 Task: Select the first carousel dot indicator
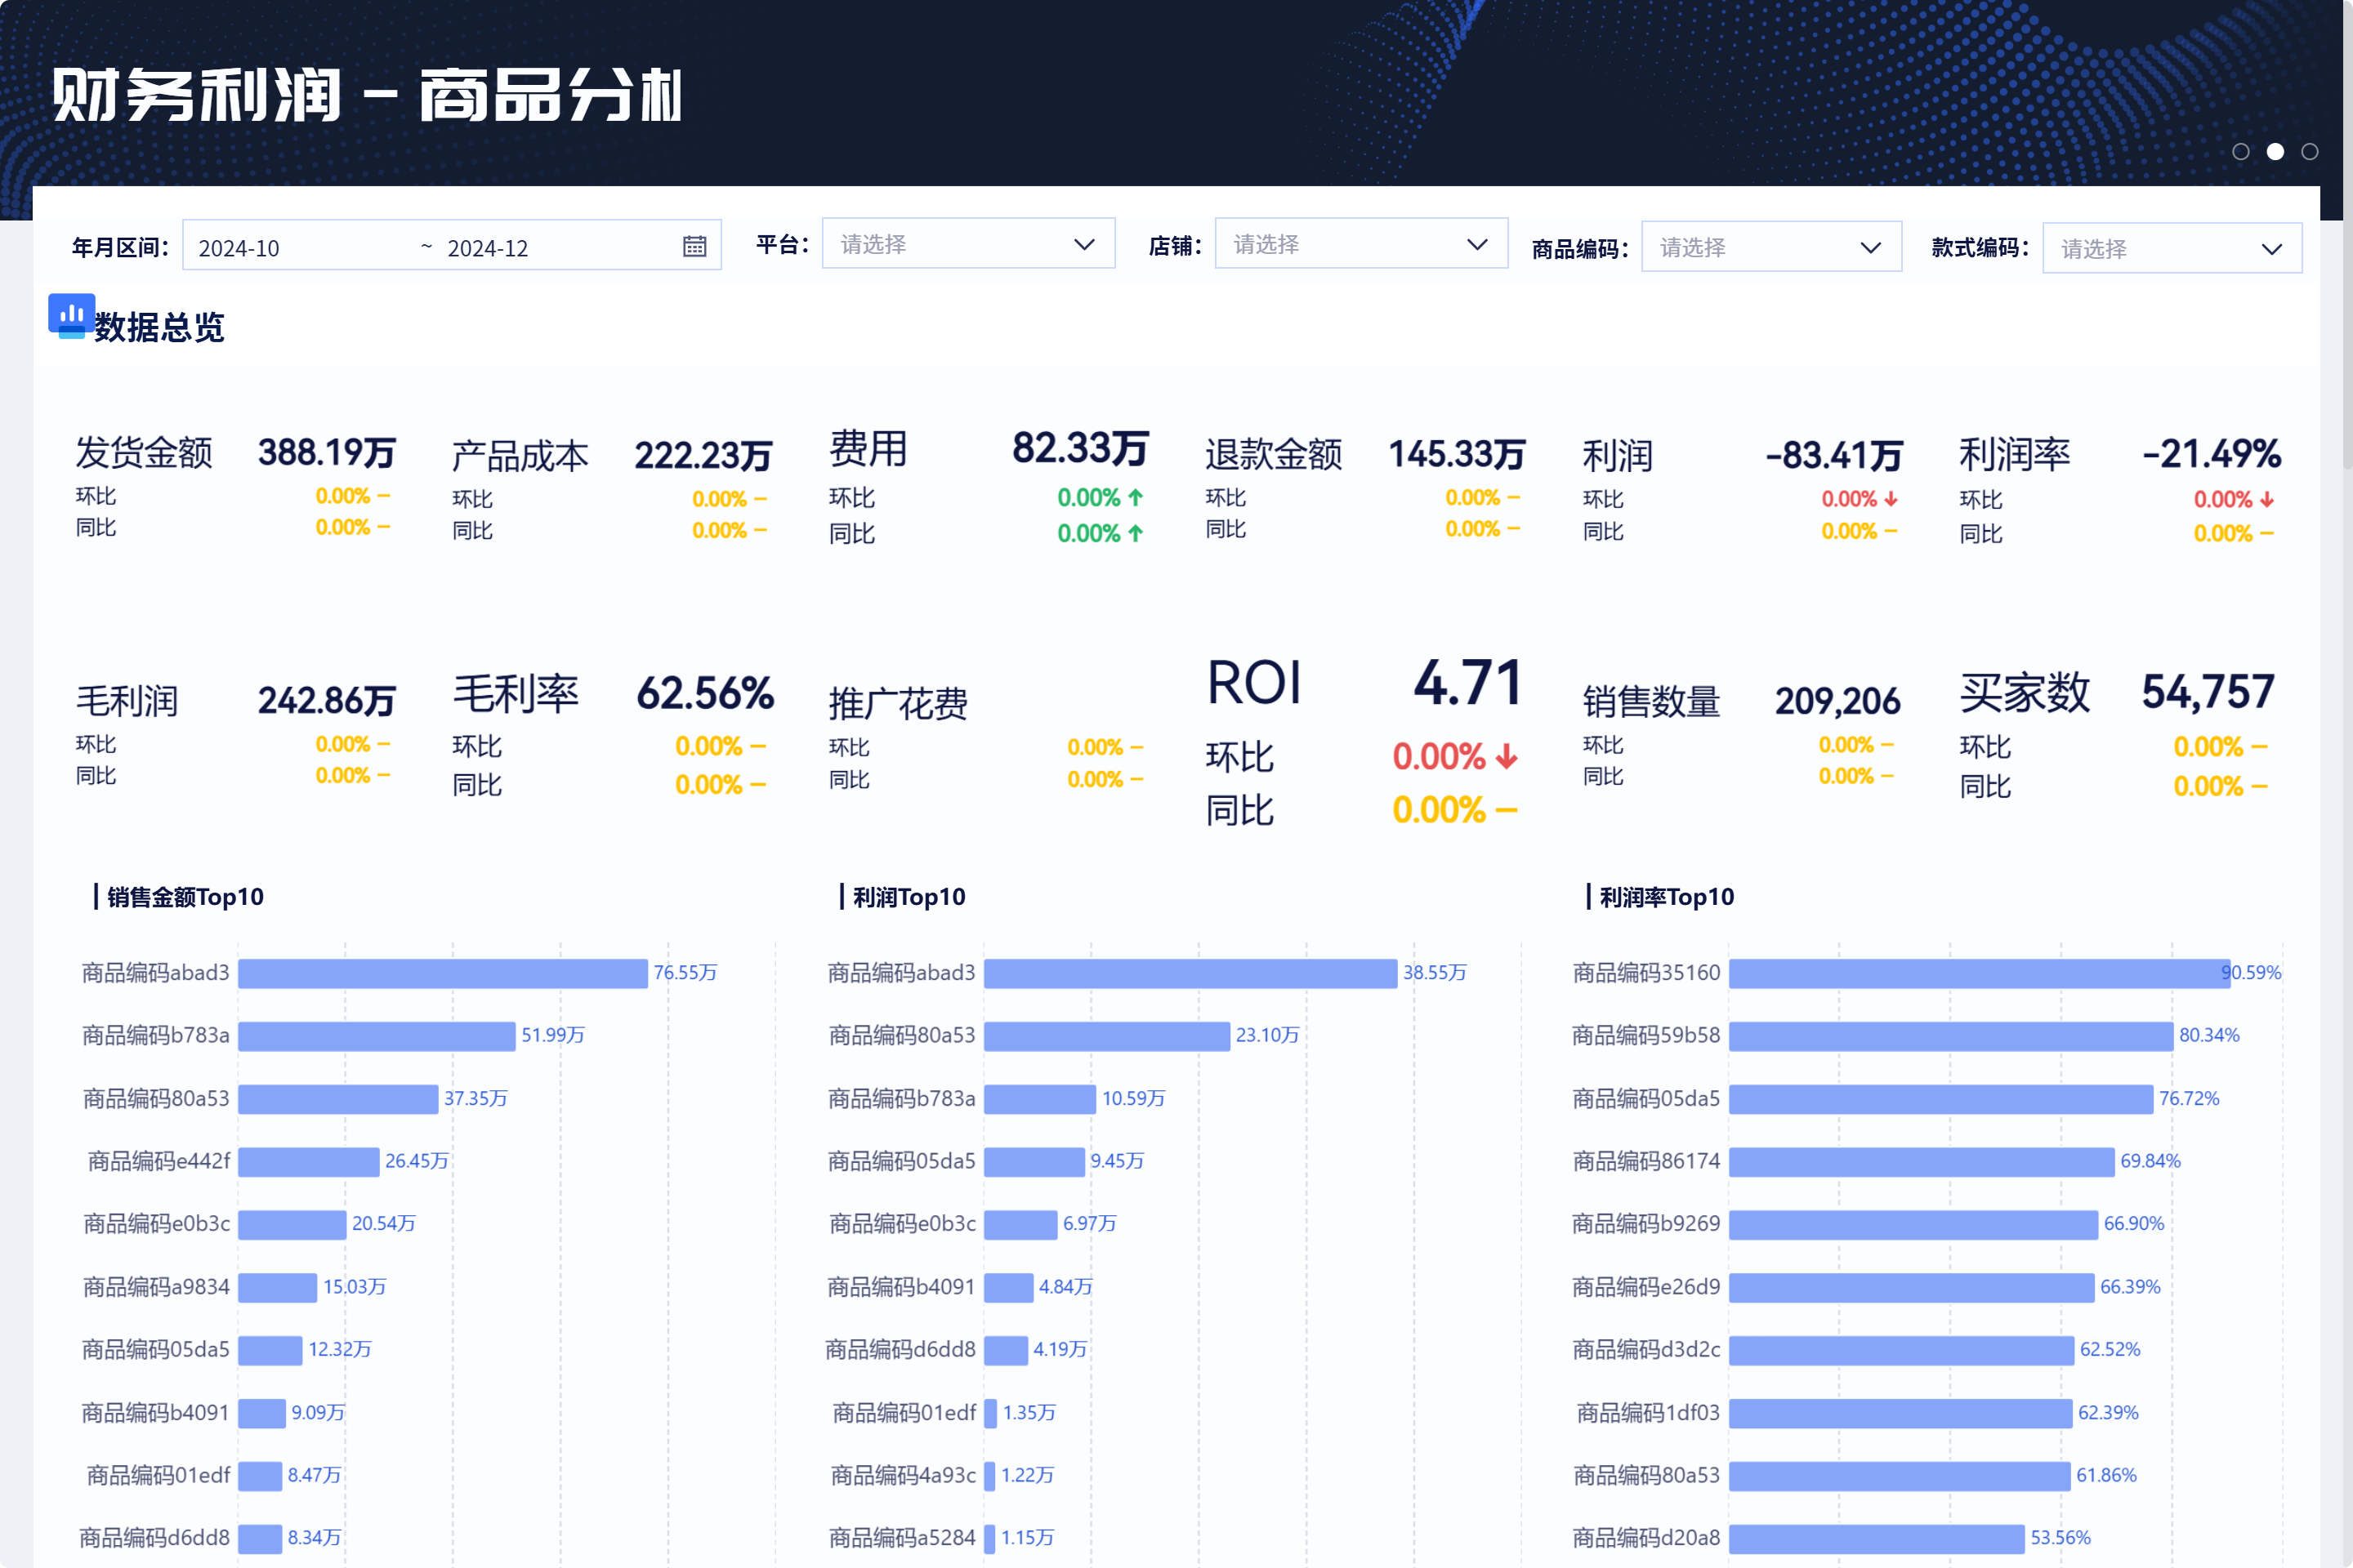(x=2241, y=152)
